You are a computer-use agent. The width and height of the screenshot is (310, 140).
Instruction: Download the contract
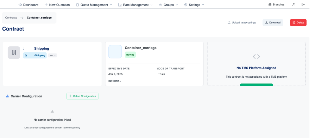[x=273, y=23]
